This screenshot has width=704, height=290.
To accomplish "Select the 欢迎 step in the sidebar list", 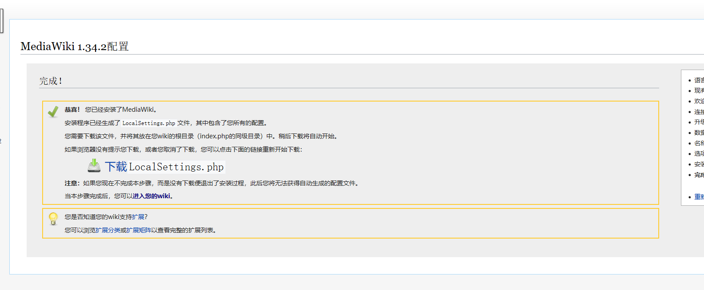I will (x=699, y=101).
